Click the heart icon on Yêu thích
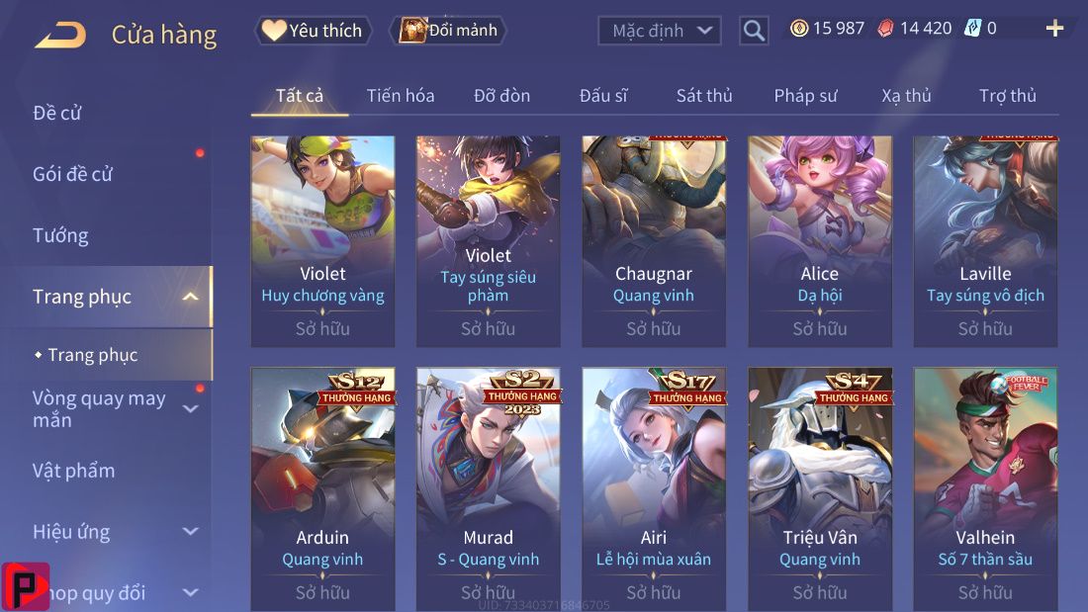Screen dimensions: 1088x612 pyautogui.click(x=274, y=30)
